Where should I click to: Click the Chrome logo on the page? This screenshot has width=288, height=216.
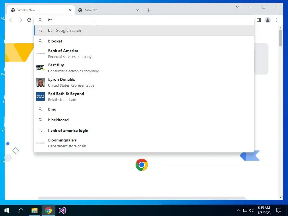[x=142, y=165]
